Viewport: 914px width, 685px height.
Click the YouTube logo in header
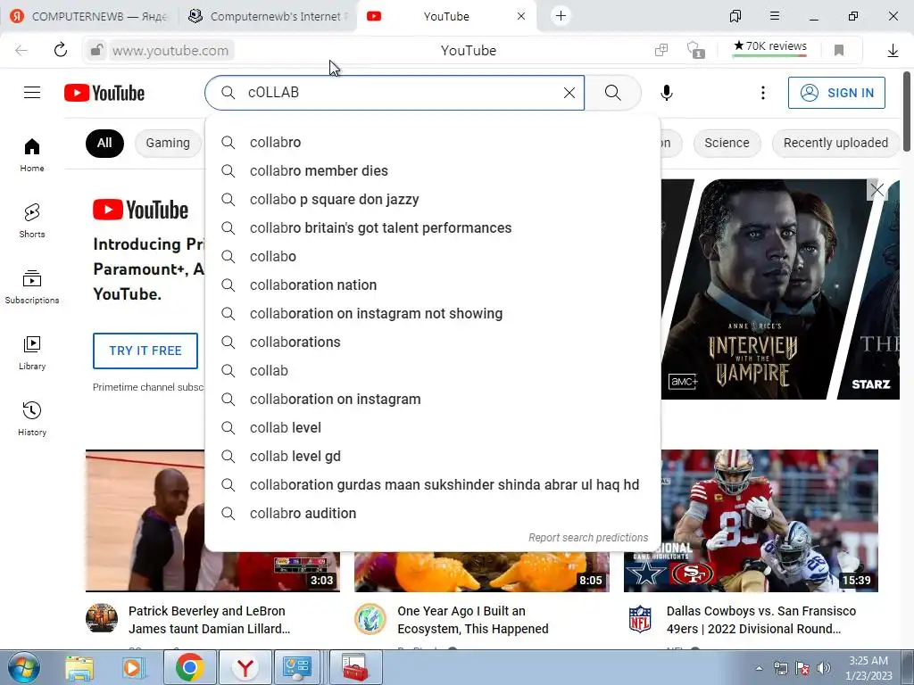click(x=104, y=93)
